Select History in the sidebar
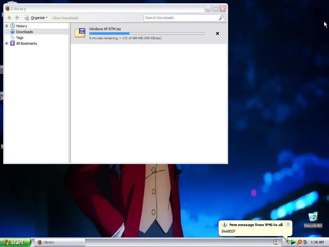Screen dimensions: 329x247 point(22,26)
